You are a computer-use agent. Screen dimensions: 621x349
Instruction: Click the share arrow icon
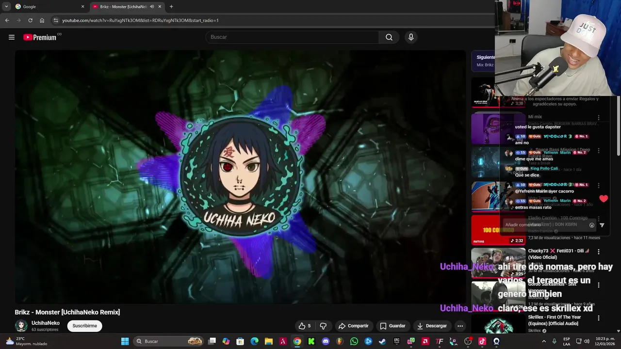coord(342,326)
